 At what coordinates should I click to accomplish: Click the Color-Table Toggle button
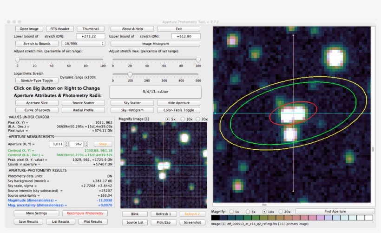(x=178, y=110)
